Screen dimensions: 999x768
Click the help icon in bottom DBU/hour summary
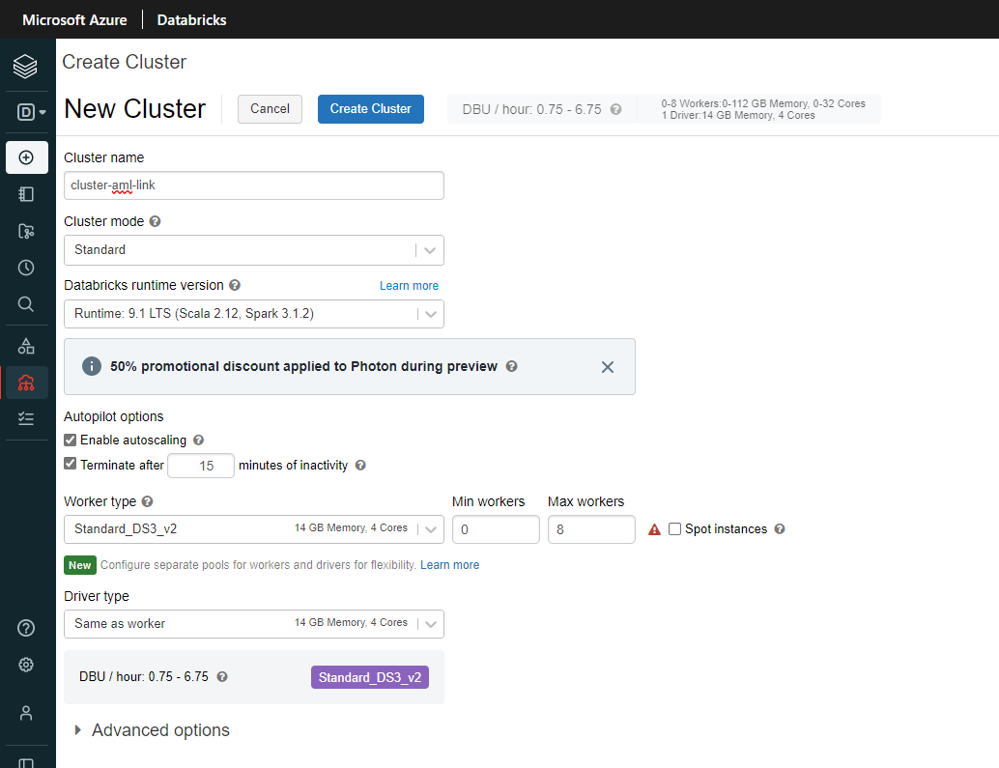[221, 676]
